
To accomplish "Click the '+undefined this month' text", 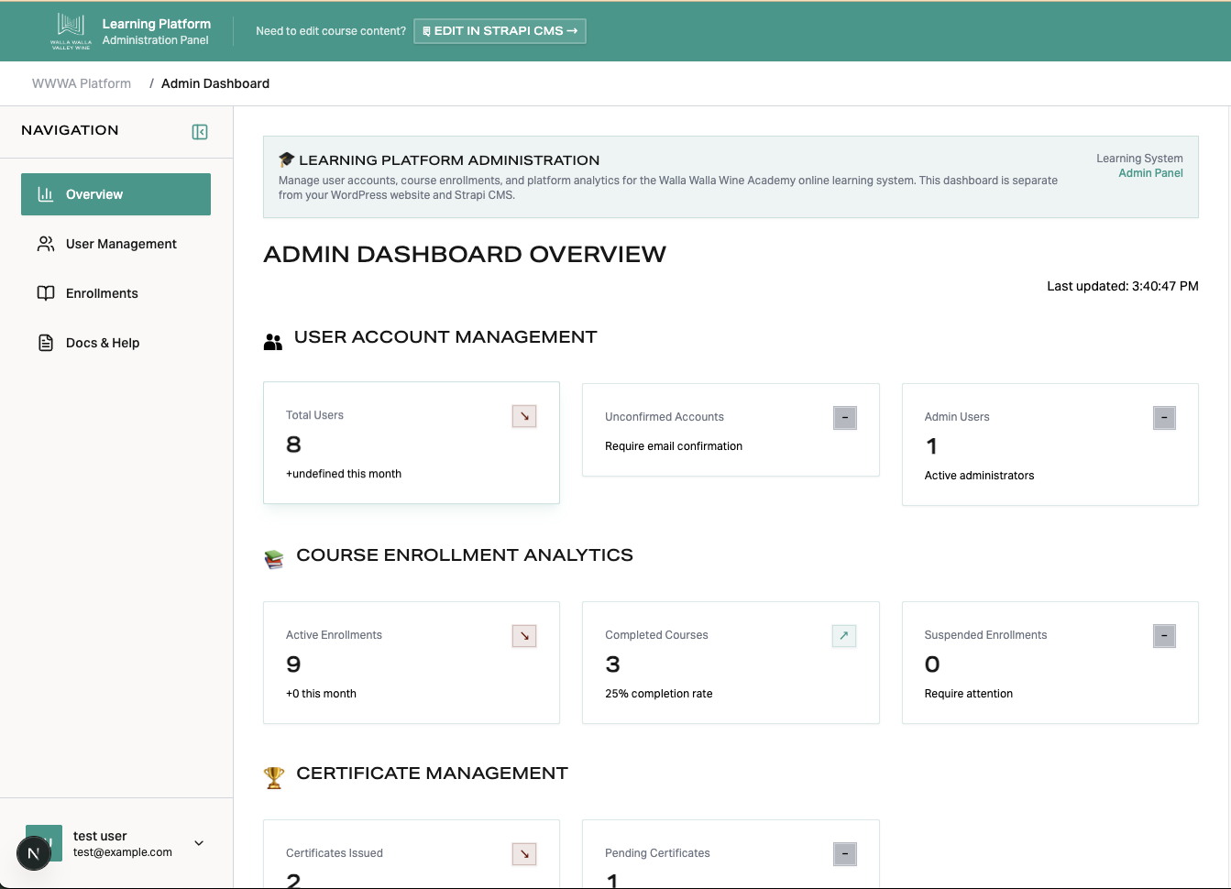I will tap(344, 474).
